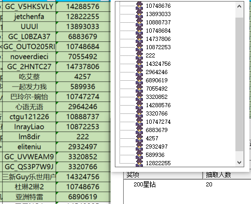Image resolution: width=251 pixels, height=204 pixels.
Task: Click the icon next to 14324756 in list
Action: (x=139, y=64)
